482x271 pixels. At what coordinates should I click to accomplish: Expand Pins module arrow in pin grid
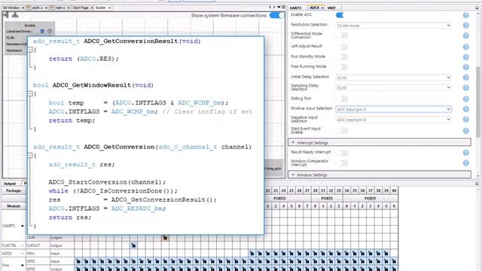click(23, 265)
